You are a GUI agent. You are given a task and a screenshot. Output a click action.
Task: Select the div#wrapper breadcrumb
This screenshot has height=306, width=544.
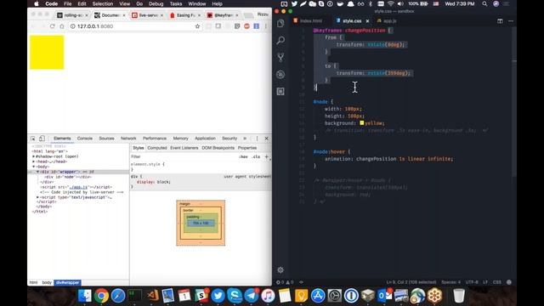click(68, 282)
